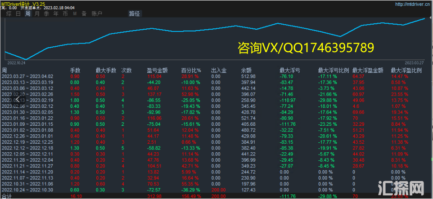Viewport: 433px width, 199px height.
Task: Click the previous-image left arrow overlay
Action: click(x=18, y=100)
